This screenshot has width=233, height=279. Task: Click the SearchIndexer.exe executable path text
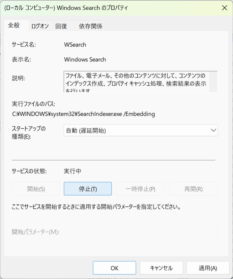(x=83, y=114)
